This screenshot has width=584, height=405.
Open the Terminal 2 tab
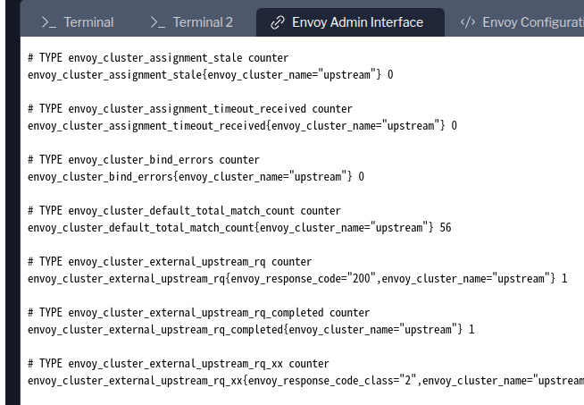point(202,22)
